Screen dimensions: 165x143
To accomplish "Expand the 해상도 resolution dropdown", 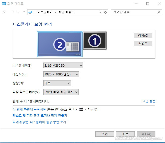I will 61,74.
